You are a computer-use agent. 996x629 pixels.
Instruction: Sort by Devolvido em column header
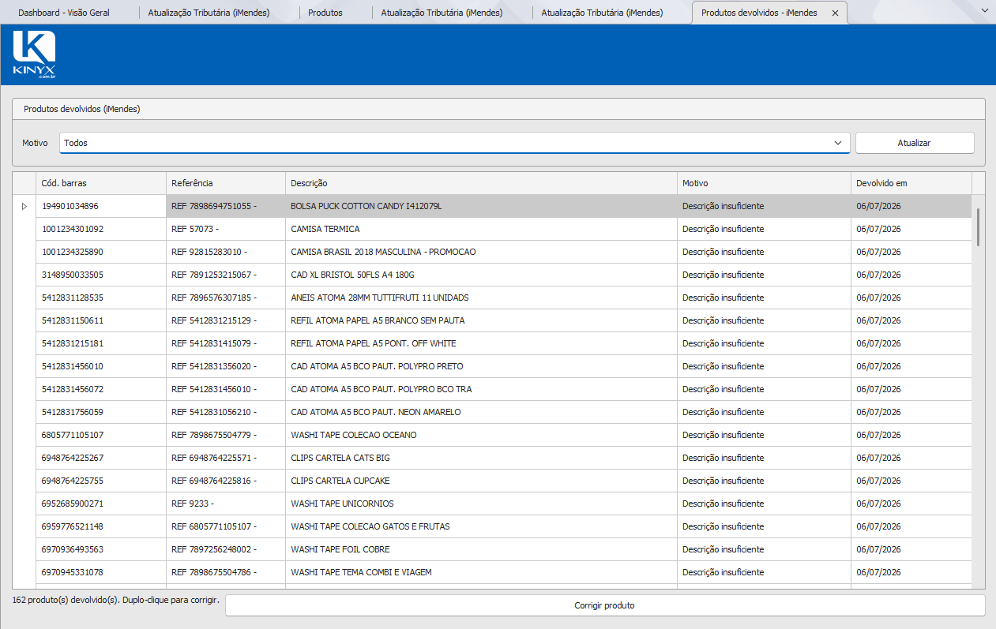(911, 183)
